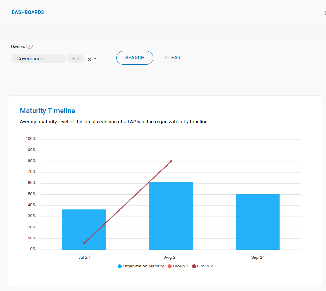The height and width of the screenshot is (291, 326).
Task: Click the Organization Maturity legend label
Action: pyautogui.click(x=143, y=266)
